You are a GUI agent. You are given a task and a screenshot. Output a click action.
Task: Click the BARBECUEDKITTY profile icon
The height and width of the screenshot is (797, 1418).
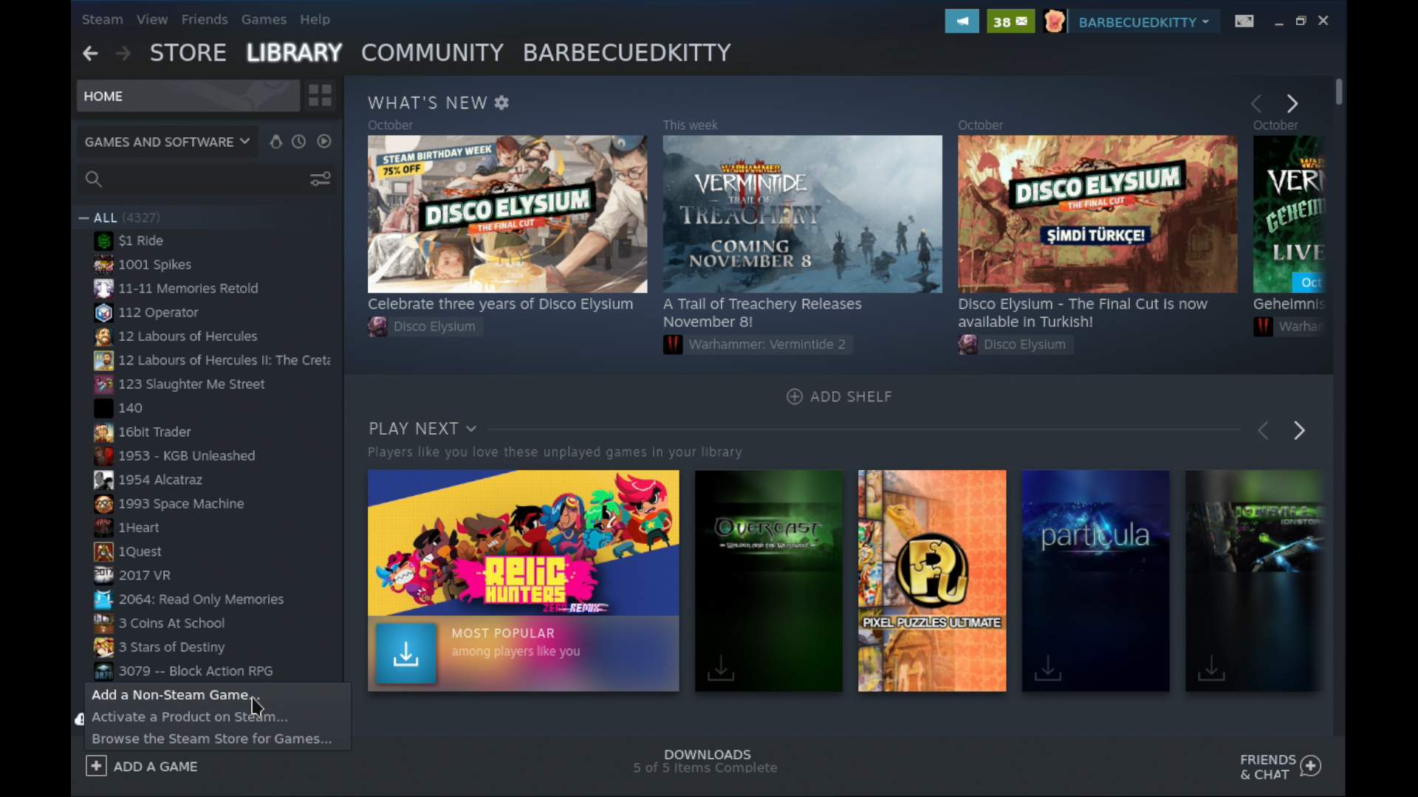[x=1055, y=21]
